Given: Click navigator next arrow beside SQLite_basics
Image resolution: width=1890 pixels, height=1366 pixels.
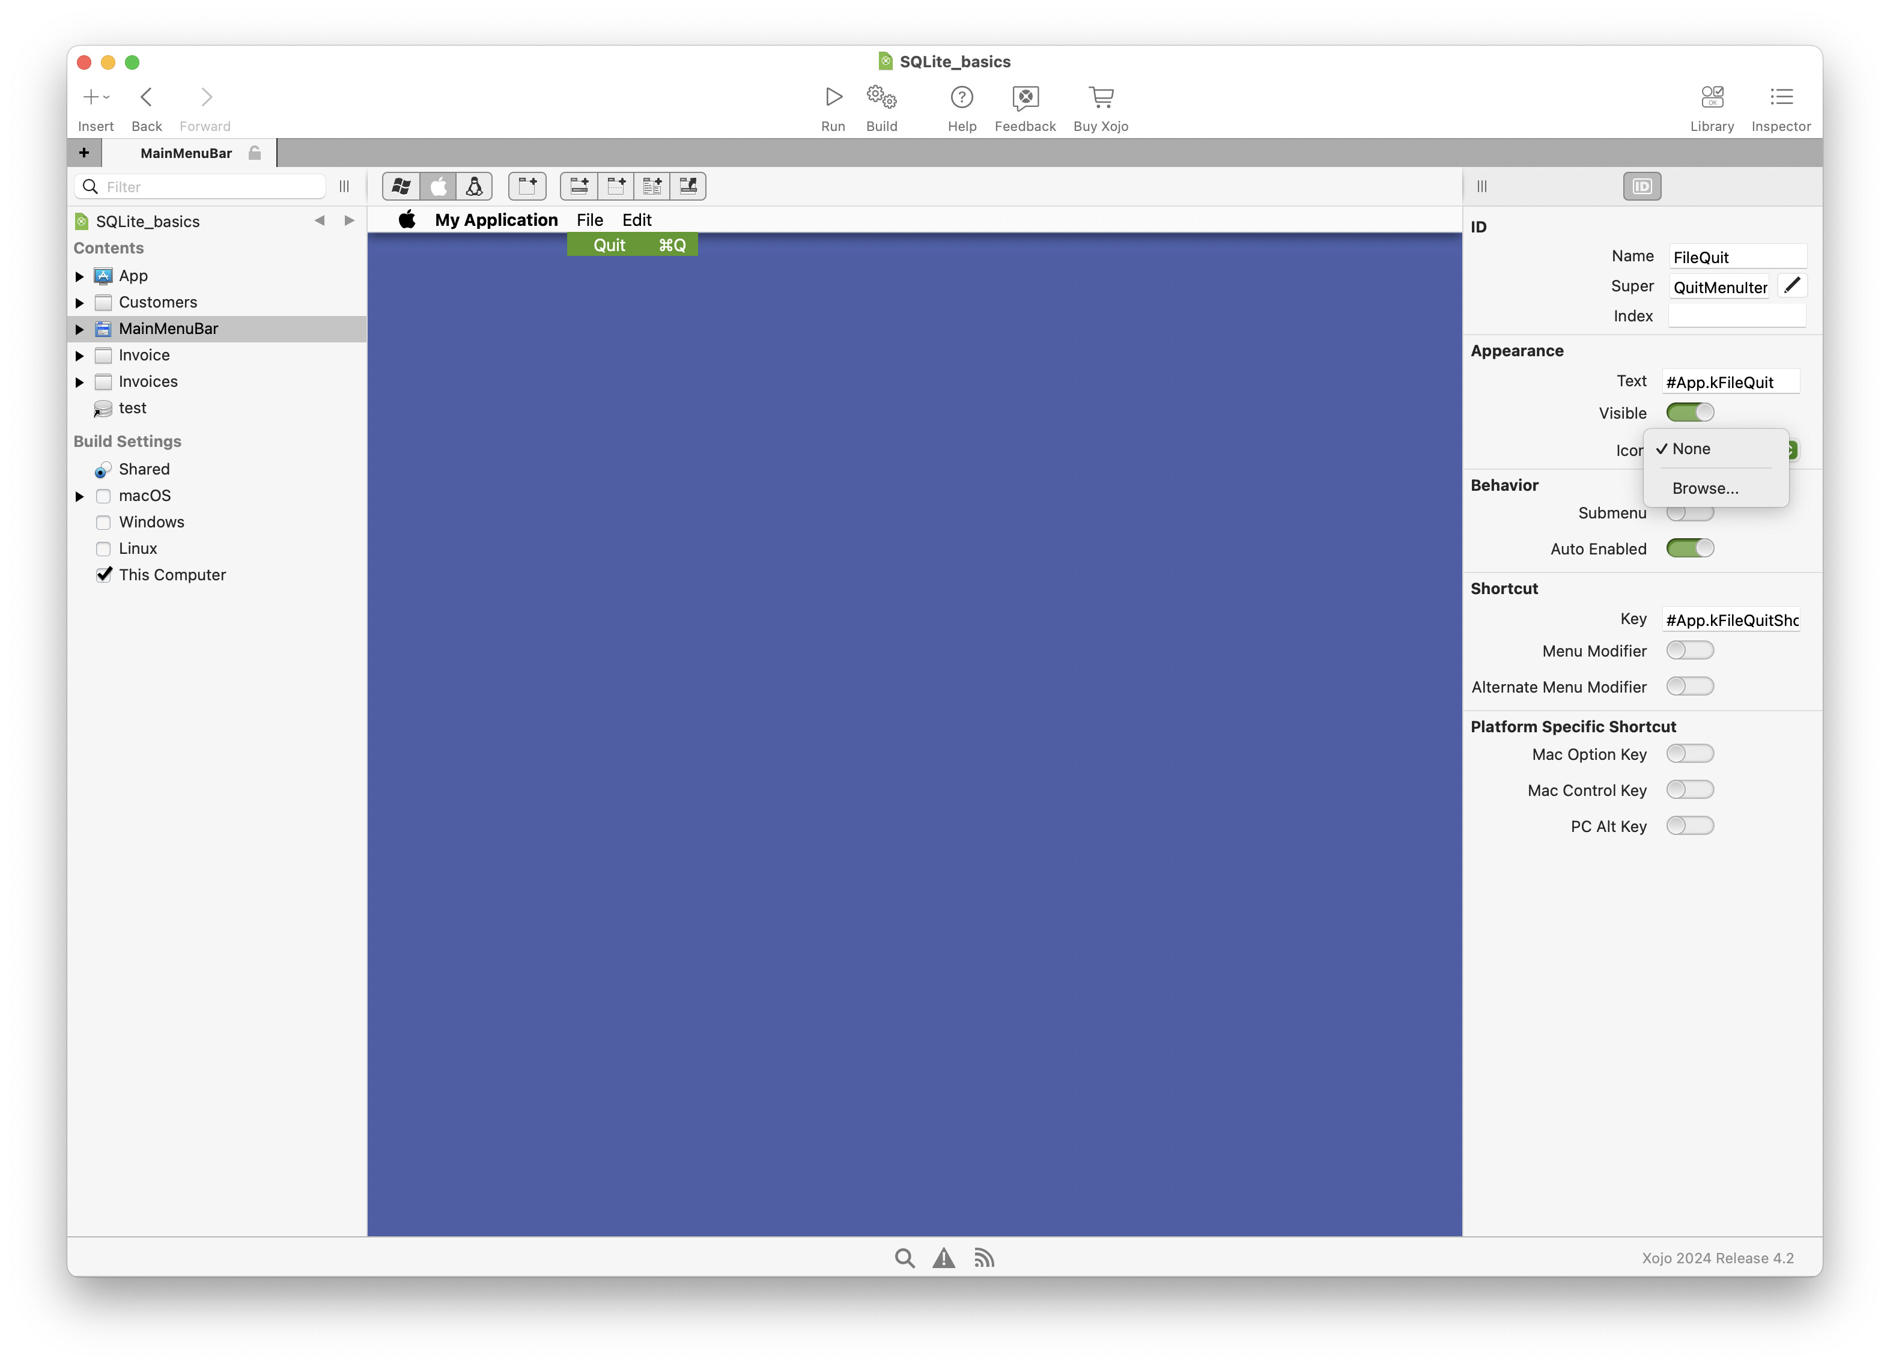Looking at the screenshot, I should [x=349, y=221].
